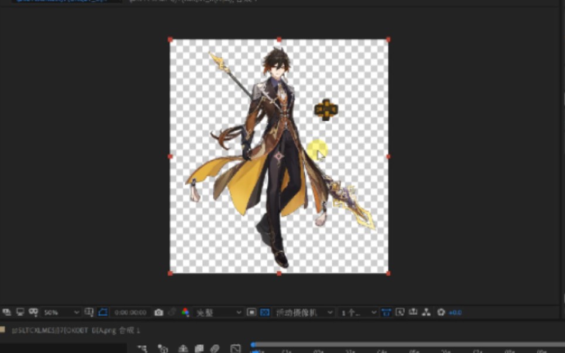This screenshot has height=353, width=565.
Task: Open the Fast Previews options icon
Action: [x=400, y=313]
